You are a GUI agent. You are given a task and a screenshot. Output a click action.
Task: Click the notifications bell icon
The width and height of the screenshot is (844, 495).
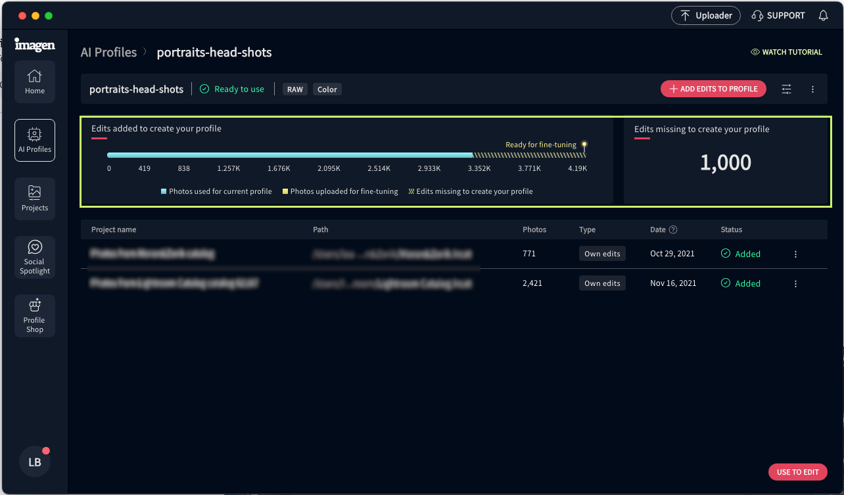click(x=823, y=16)
